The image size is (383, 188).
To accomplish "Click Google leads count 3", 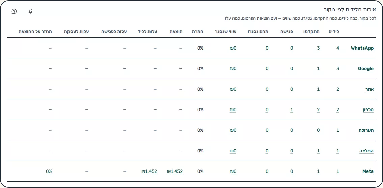I will [338, 68].
